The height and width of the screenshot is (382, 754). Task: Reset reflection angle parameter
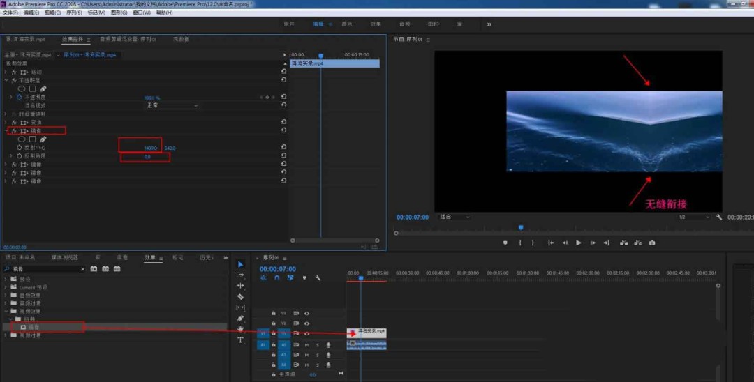pos(283,156)
